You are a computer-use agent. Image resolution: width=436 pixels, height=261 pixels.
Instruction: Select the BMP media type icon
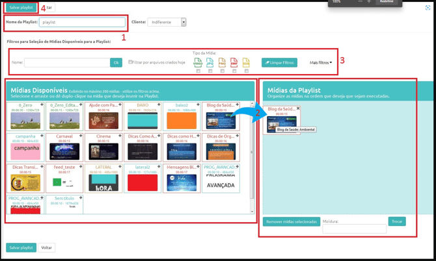[234, 63]
